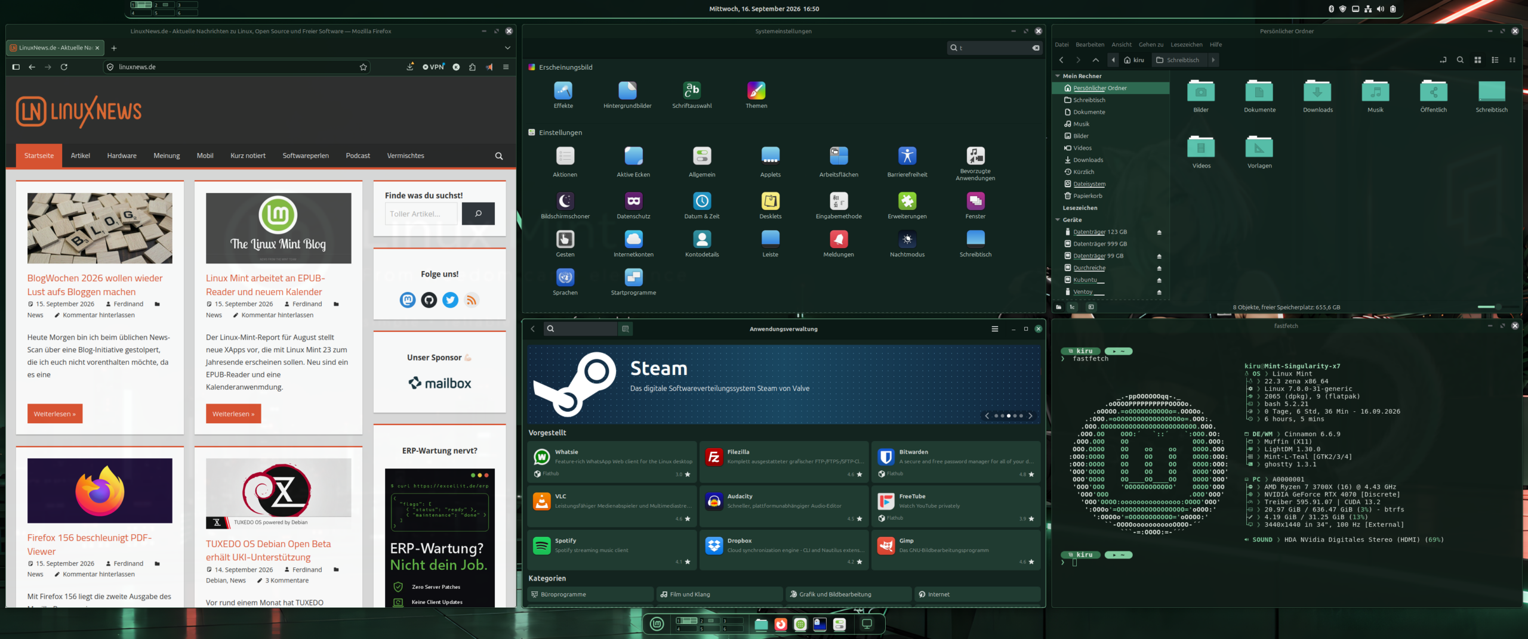Select the Podcast tab on LinuxNews
The image size is (1528, 639).
pyautogui.click(x=358, y=156)
